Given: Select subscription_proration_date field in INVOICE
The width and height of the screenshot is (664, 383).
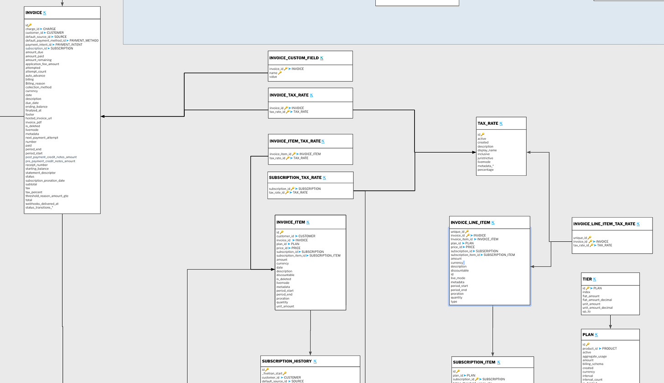Looking at the screenshot, I should pos(45,180).
